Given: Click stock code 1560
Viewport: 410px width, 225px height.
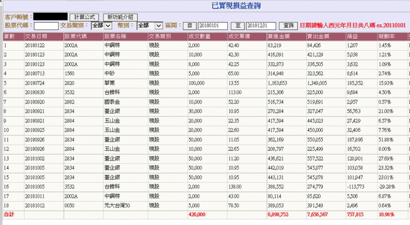Looking at the screenshot, I should click(69, 74).
